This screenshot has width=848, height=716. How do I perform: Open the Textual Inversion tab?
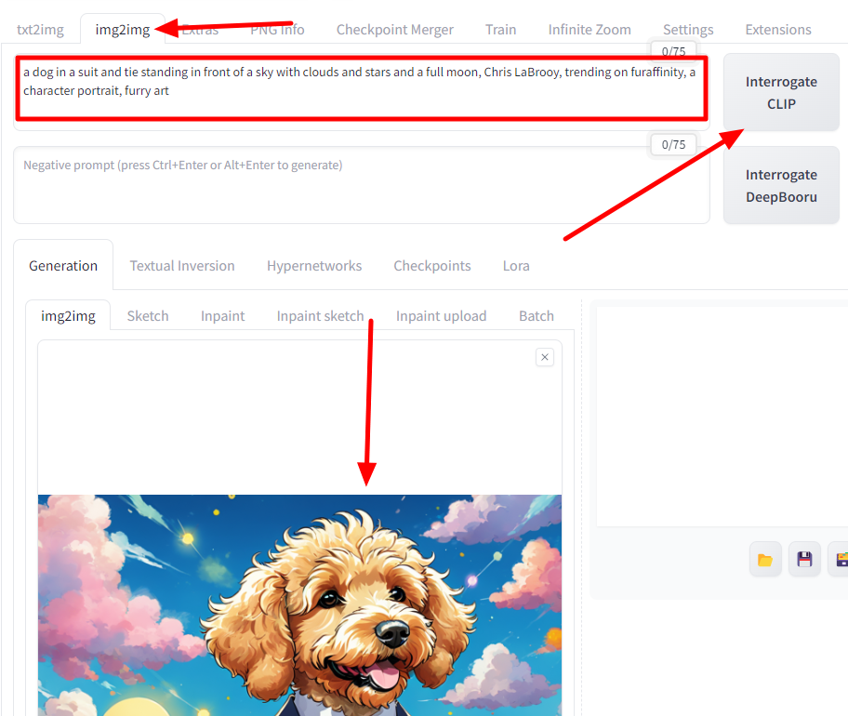(x=182, y=266)
